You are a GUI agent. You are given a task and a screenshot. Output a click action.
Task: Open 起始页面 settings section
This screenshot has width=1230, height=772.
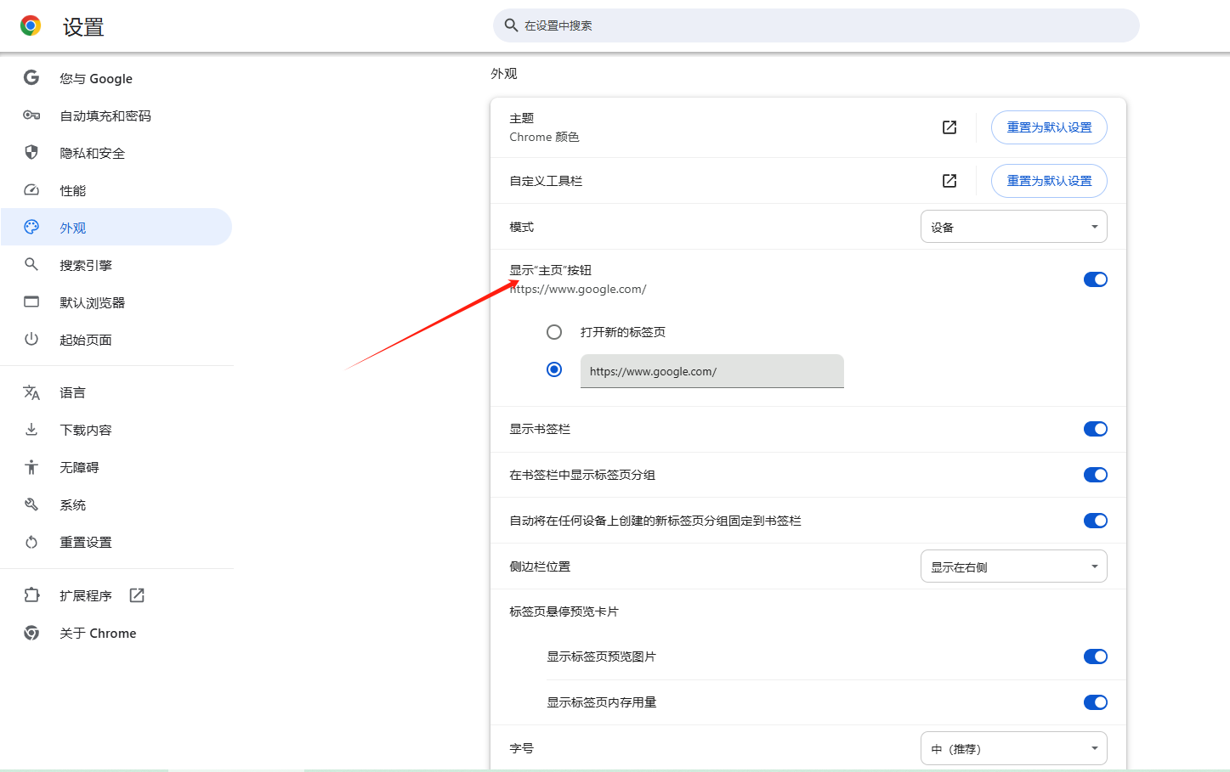(x=116, y=340)
